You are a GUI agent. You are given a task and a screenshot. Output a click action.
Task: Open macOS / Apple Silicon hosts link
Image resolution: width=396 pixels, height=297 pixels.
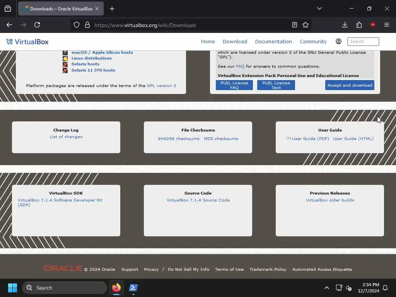coord(102,52)
